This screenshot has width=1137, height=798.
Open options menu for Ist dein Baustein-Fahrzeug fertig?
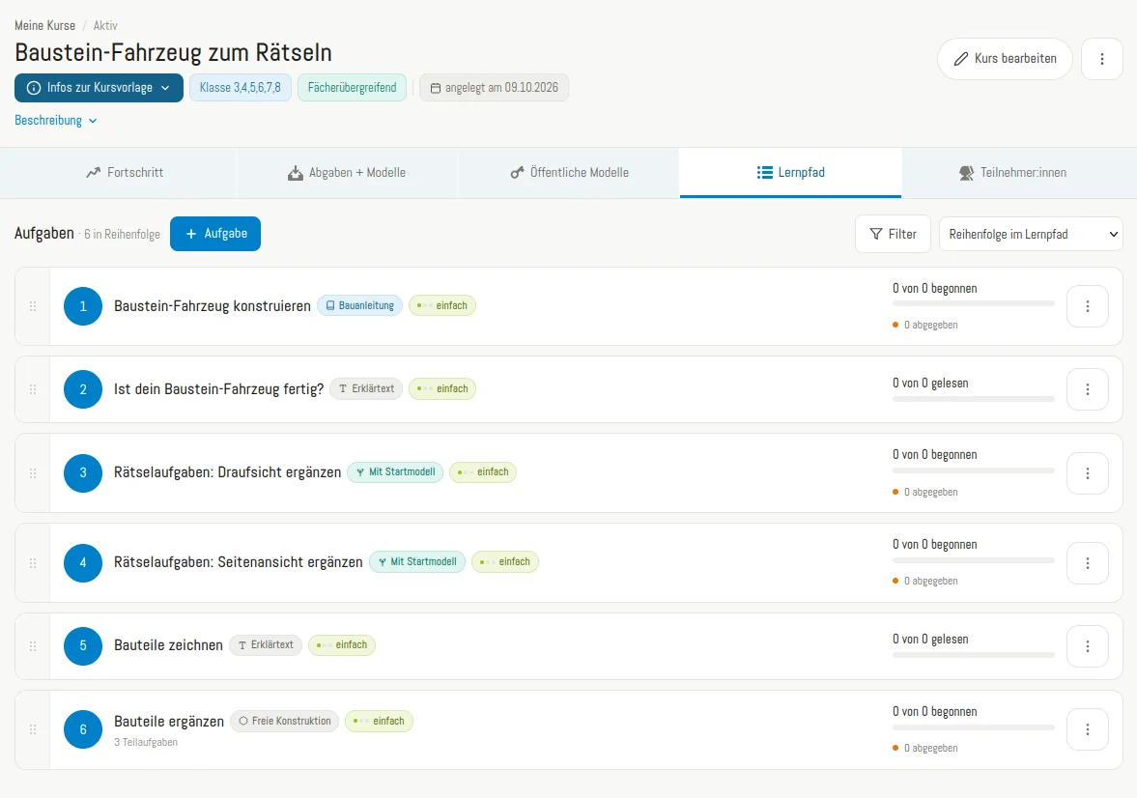[x=1087, y=389]
